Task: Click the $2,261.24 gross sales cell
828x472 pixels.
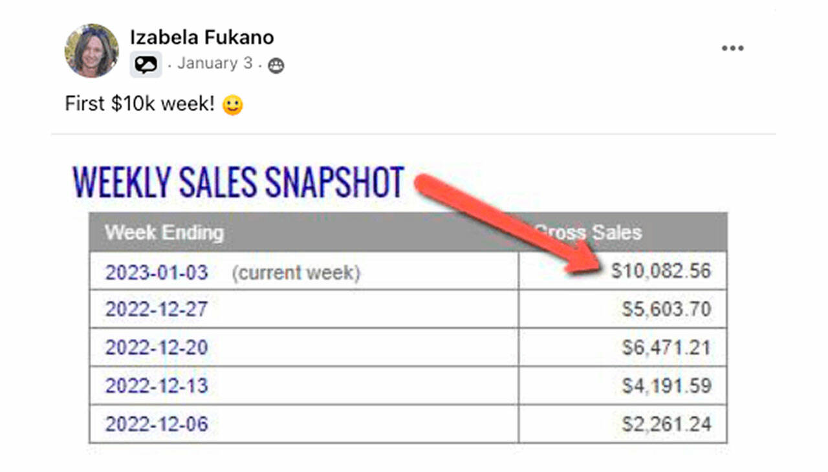Action: pos(666,424)
